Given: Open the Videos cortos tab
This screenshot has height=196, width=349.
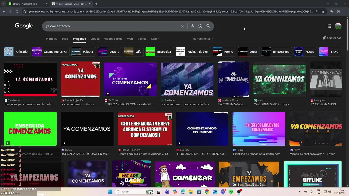Looking at the screenshot, I should pyautogui.click(x=113, y=39).
